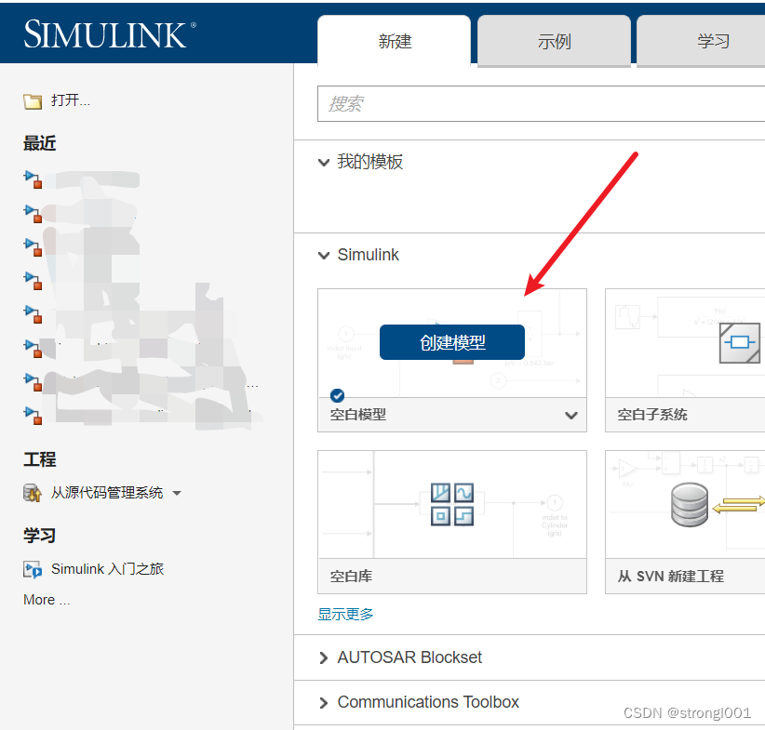765x730 pixels.
Task: Select the 空白子系统 template thumbnail
Action: [x=685, y=343]
